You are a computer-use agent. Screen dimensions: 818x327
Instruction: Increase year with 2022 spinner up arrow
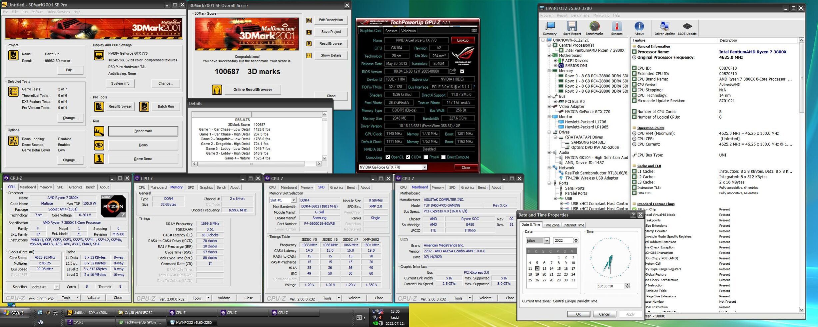pos(576,239)
